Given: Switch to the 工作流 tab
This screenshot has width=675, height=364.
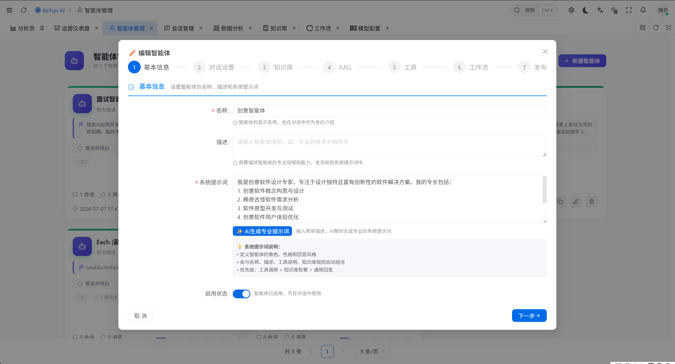Looking at the screenshot, I should pyautogui.click(x=319, y=28).
